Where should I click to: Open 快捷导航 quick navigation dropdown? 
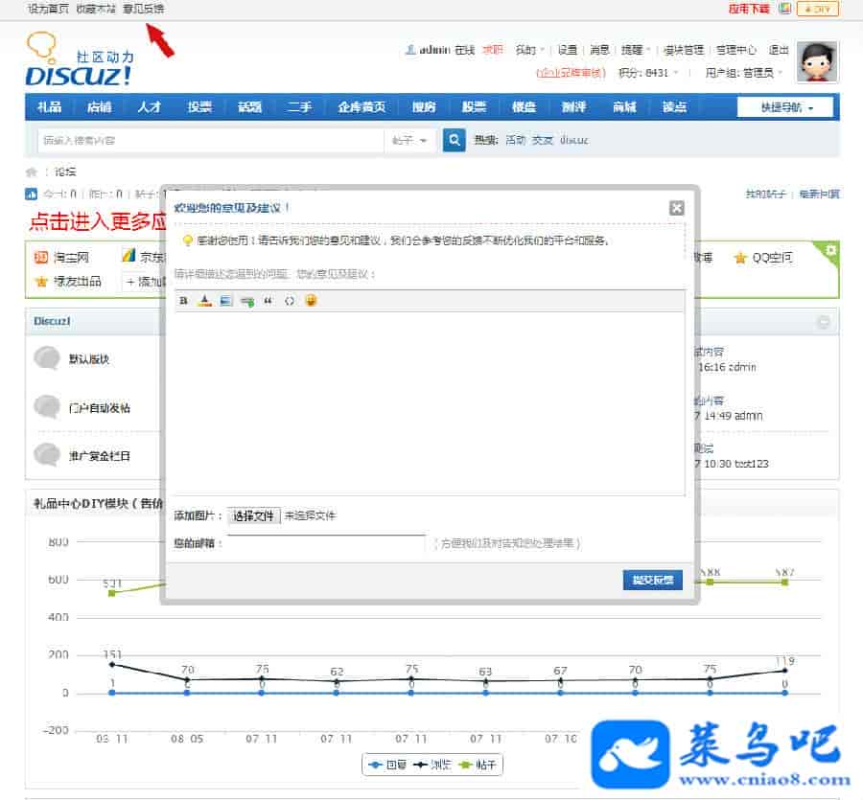coord(785,107)
